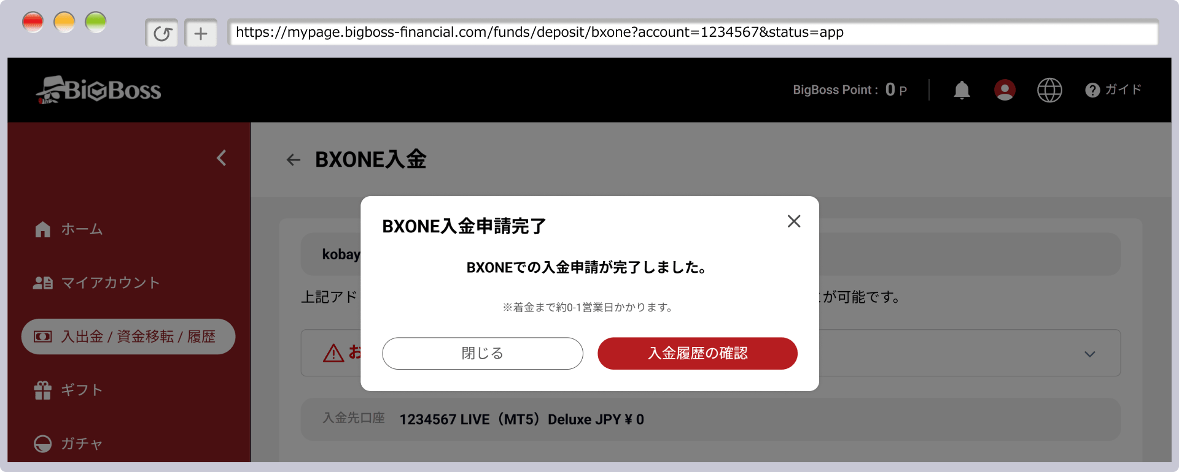The image size is (1179, 472).
Task: Open ギフト in the sidebar
Action: coord(69,390)
